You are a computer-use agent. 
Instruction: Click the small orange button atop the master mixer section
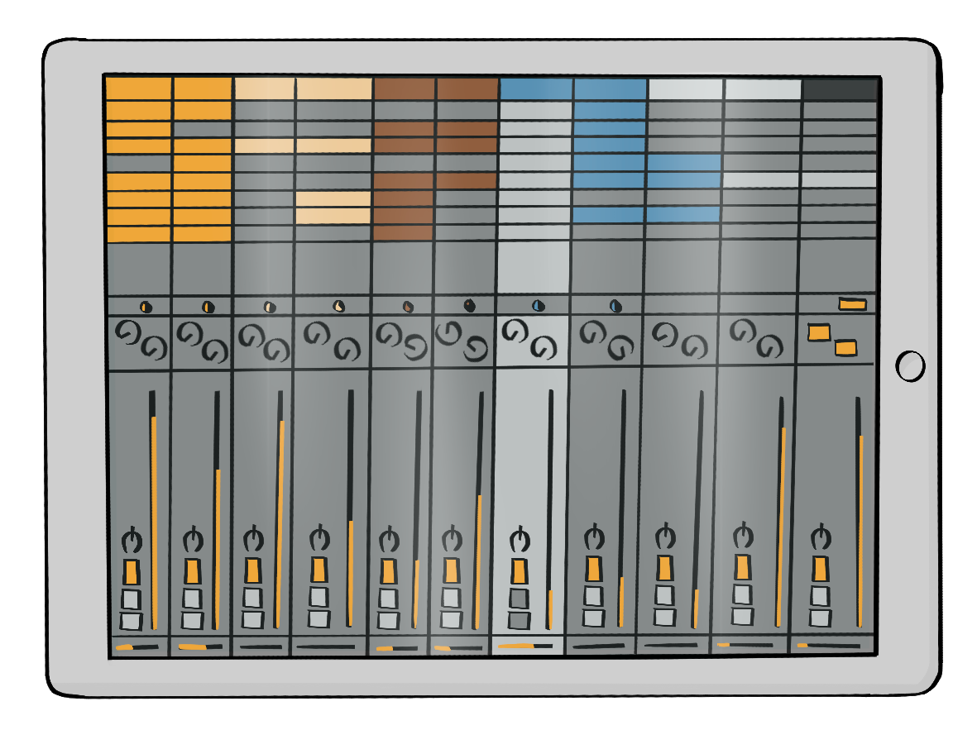point(852,304)
